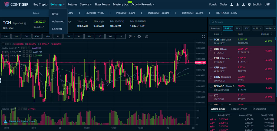Open the FIAT market dropdown
277x131 pixels.
[x=228, y=28]
